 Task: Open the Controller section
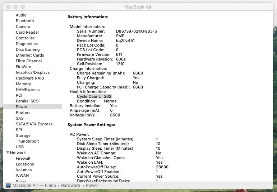25,38
